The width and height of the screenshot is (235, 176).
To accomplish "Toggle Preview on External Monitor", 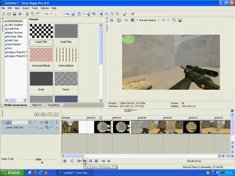I will (x=119, y=21).
